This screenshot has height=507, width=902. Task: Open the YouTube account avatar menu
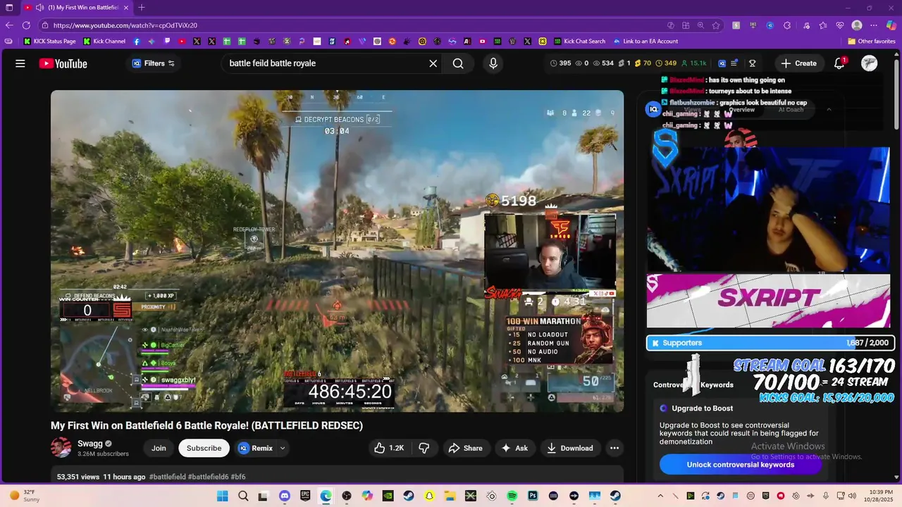click(870, 63)
